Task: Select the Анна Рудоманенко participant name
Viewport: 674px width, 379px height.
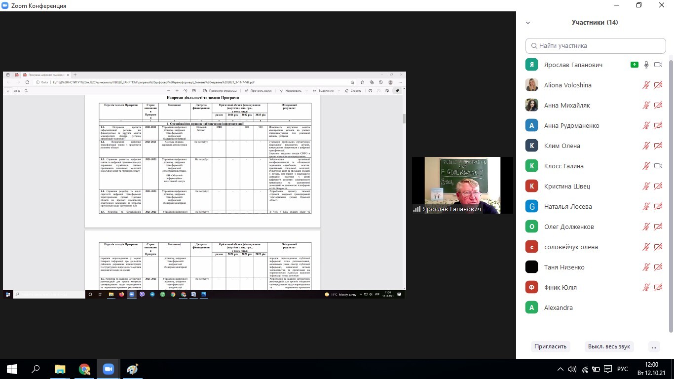Action: click(x=571, y=125)
